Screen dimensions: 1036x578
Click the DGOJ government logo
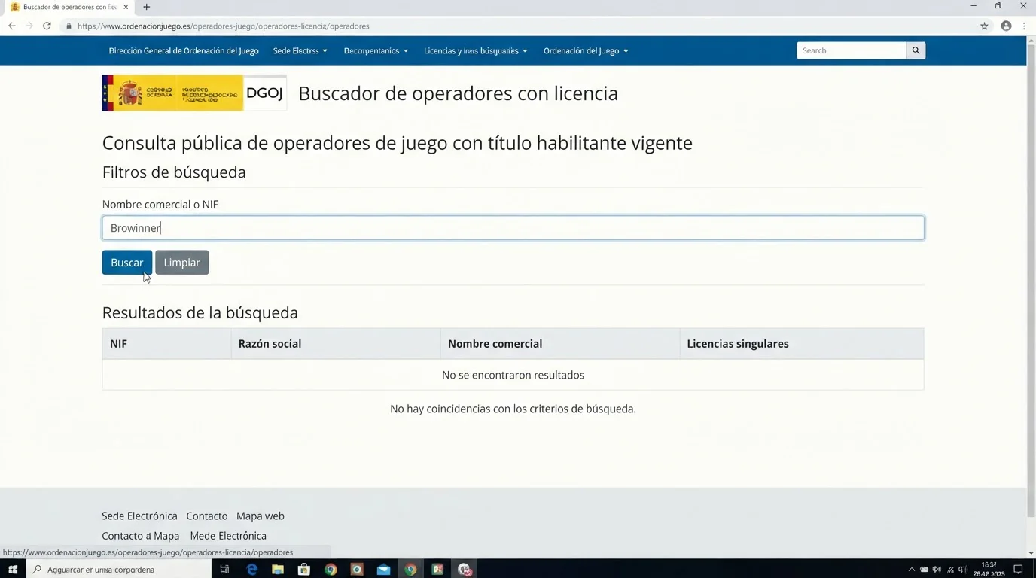click(x=194, y=93)
